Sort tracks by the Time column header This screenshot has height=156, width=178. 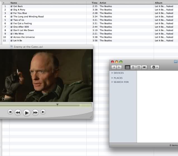point(92,3)
